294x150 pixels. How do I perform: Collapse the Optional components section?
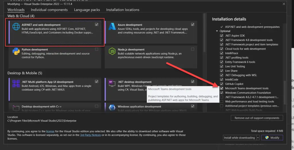point(217,31)
